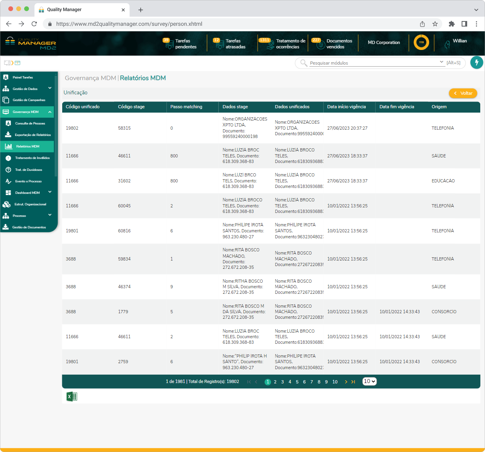Click the Excel export icon below the table
The image size is (485, 452).
coord(72,396)
